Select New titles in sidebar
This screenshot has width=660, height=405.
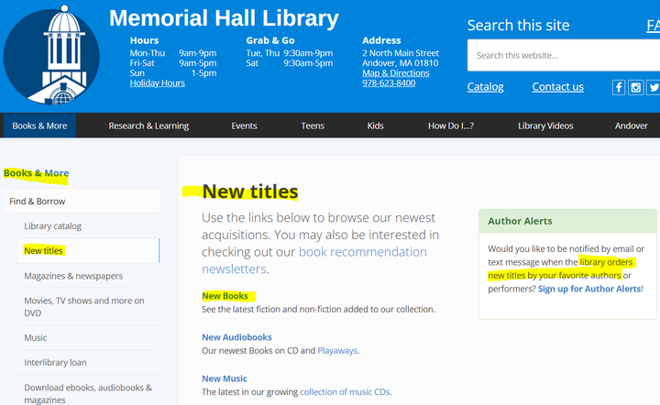(89, 251)
